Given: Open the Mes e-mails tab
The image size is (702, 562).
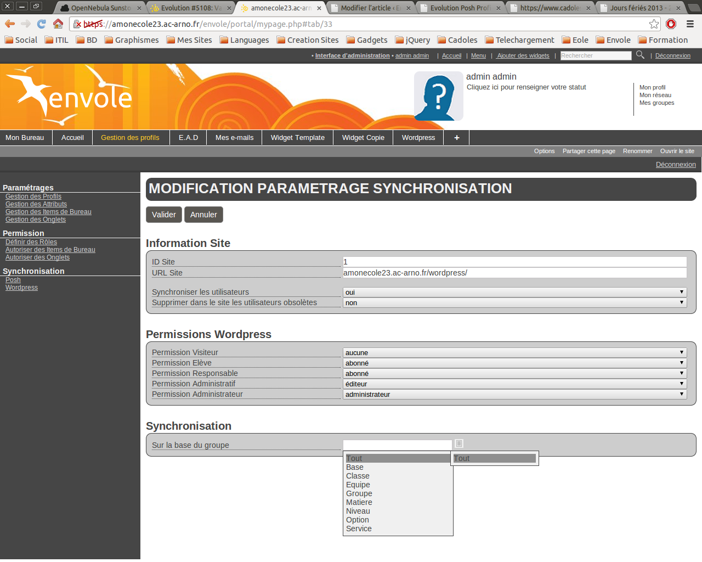Looking at the screenshot, I should click(234, 138).
